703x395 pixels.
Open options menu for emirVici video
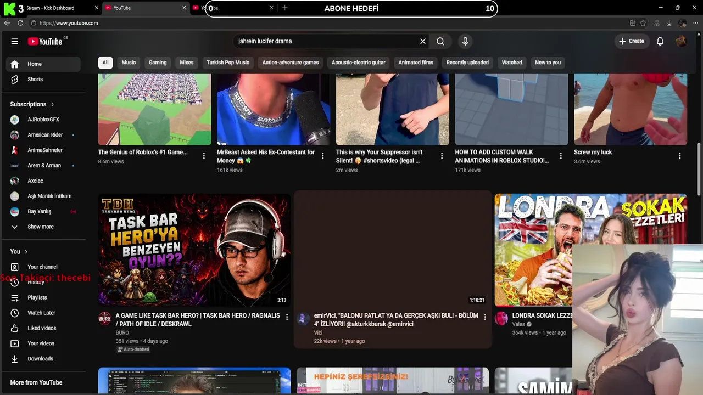pyautogui.click(x=485, y=317)
